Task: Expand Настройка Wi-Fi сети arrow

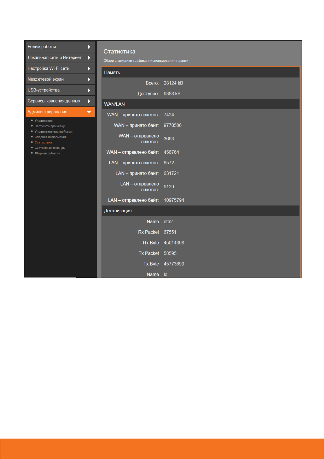Action: (89, 69)
